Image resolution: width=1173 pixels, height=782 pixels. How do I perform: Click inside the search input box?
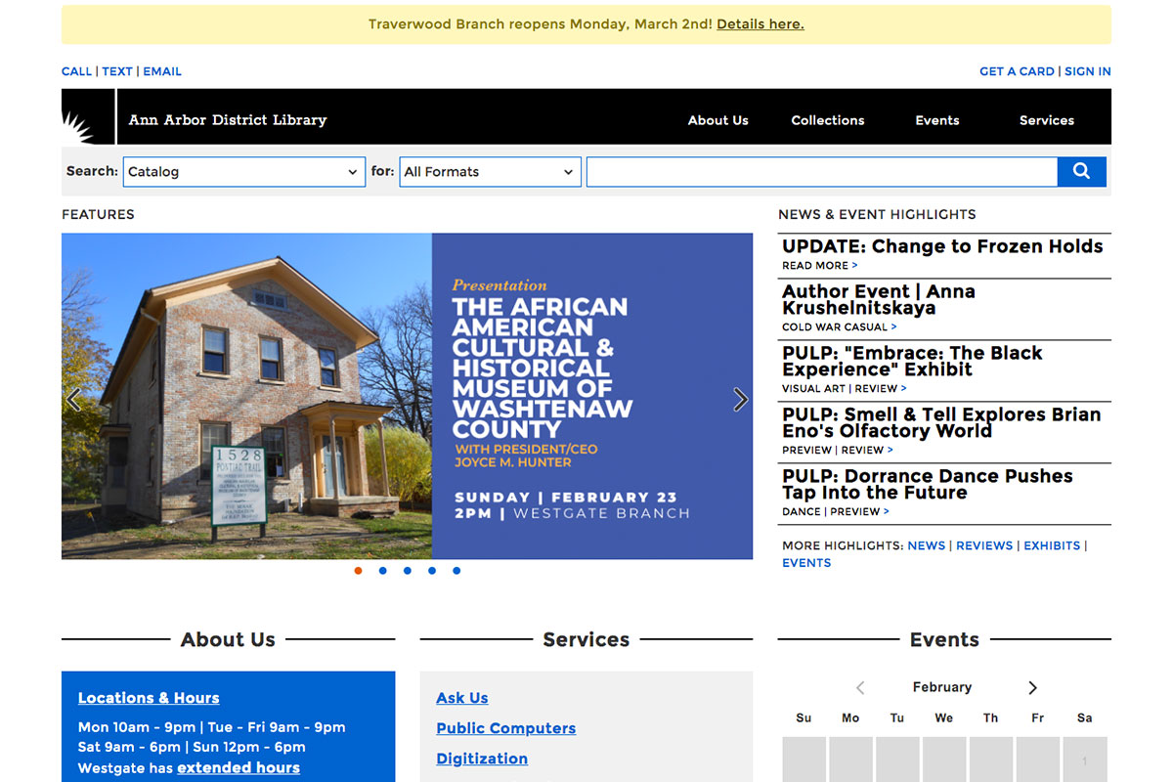(821, 171)
